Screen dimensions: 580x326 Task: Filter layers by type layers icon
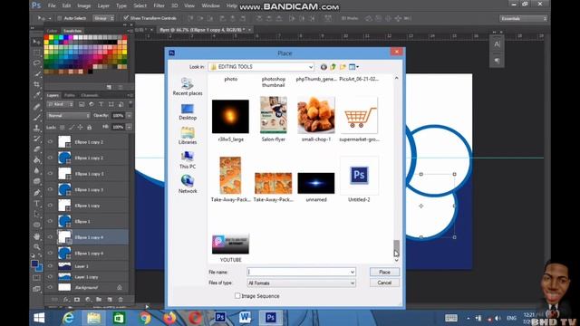coord(101,105)
